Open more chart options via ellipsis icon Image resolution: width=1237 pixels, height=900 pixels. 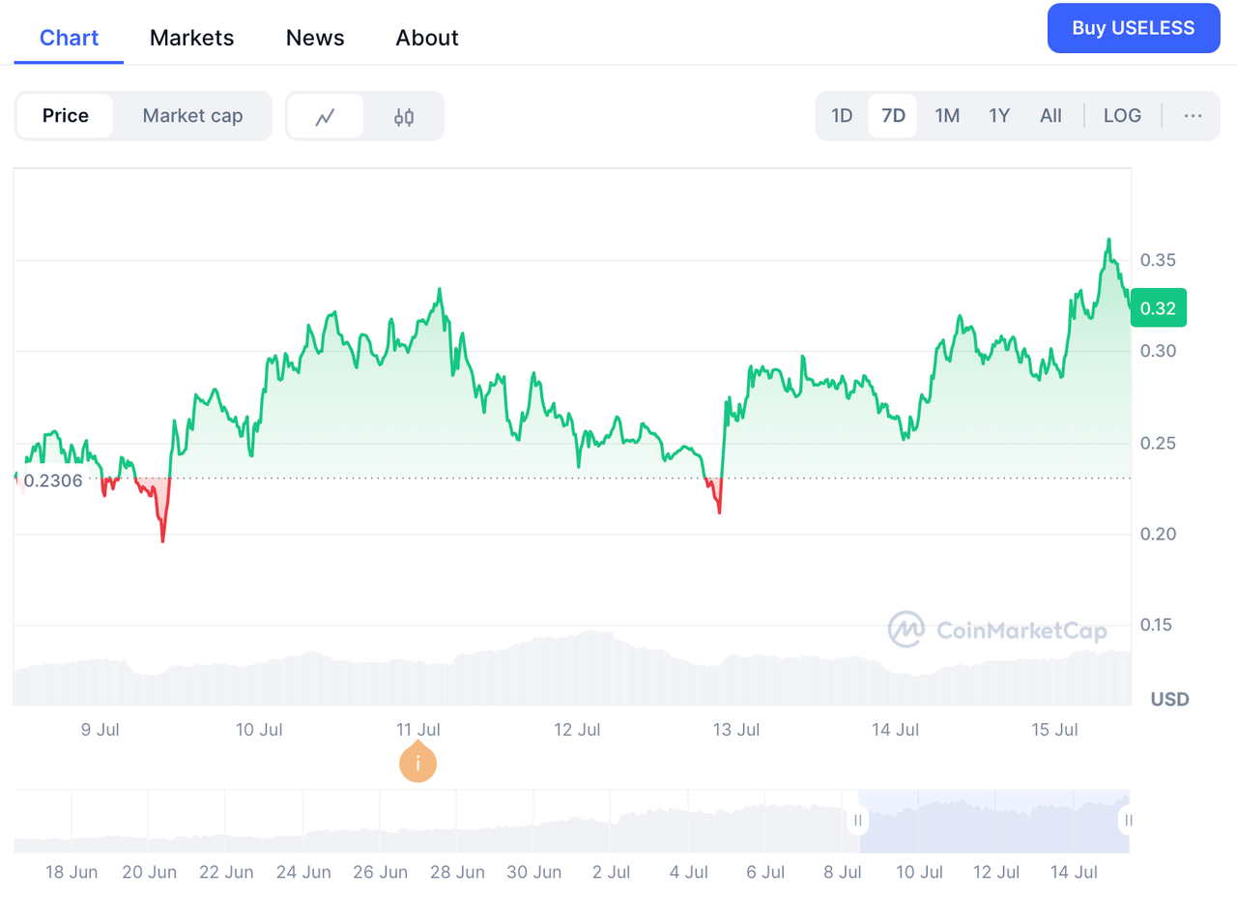tap(1193, 115)
